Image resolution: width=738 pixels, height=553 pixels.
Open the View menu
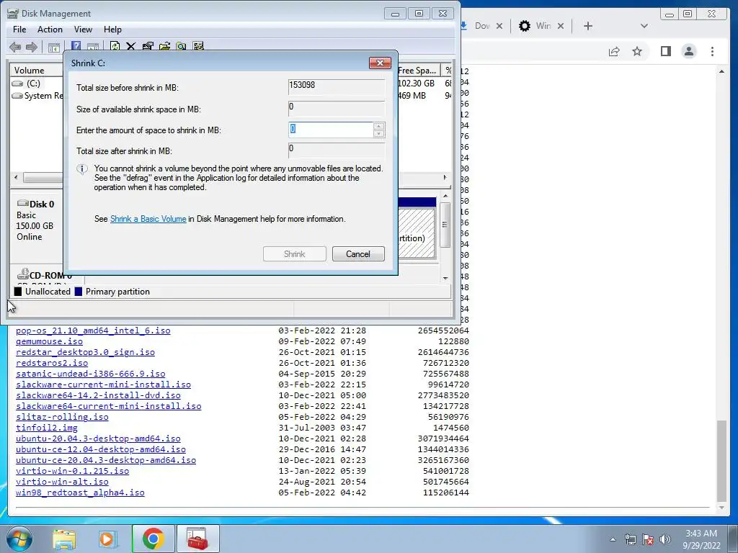83,29
